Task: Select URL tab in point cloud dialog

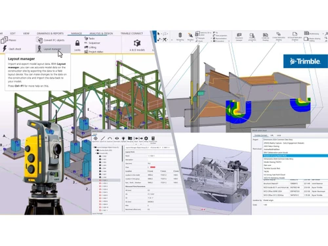Action: click(x=272, y=135)
